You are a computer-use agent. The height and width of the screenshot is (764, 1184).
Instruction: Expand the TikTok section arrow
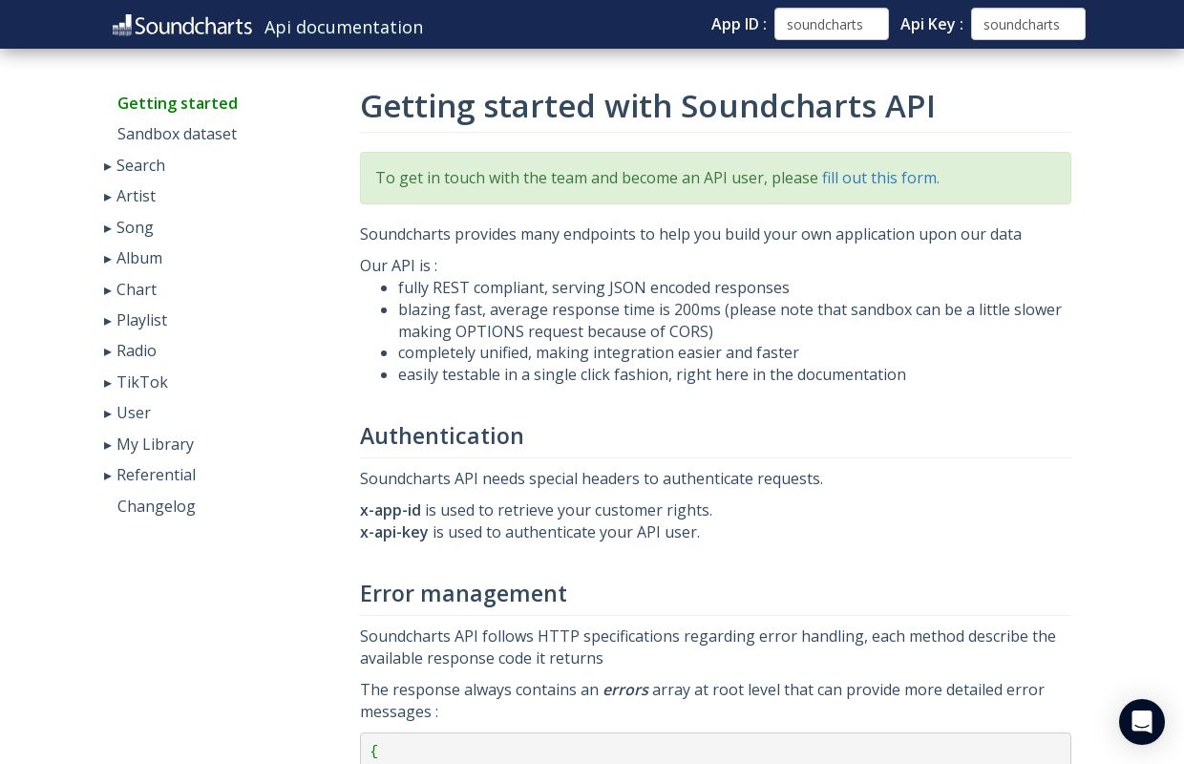pos(108,383)
